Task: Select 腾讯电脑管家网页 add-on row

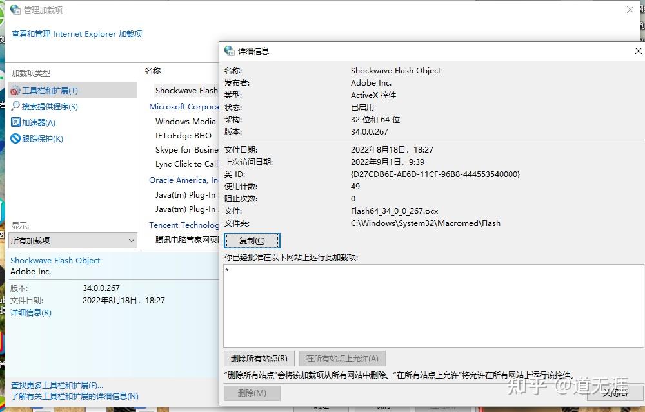Action: (x=187, y=240)
